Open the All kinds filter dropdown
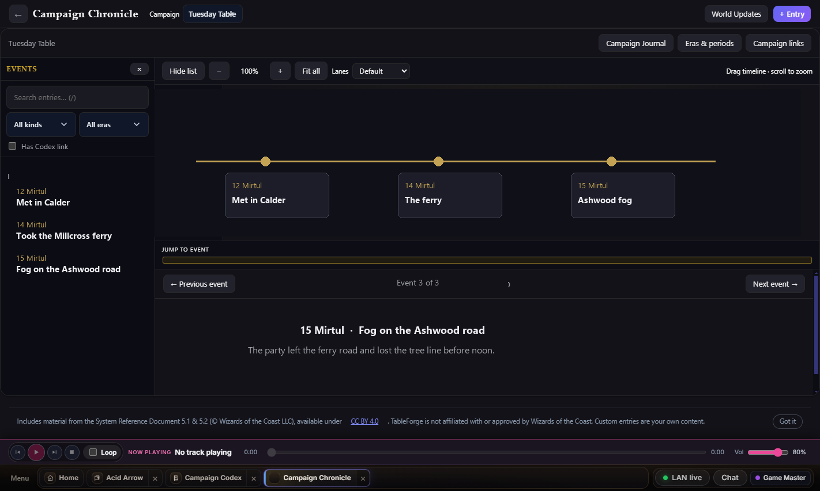This screenshot has width=820, height=491. (41, 125)
